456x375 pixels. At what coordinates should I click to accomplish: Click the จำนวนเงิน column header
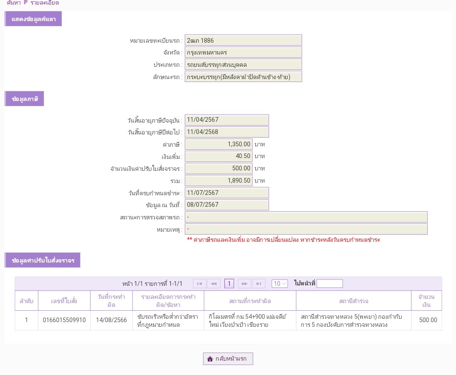427,301
